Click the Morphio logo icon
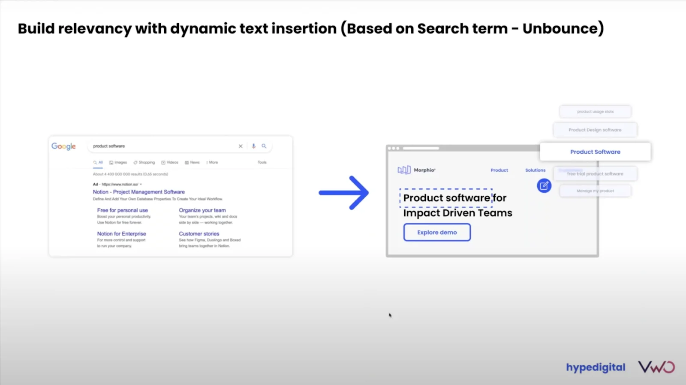Viewport: 686px width, 385px height. pyautogui.click(x=404, y=170)
